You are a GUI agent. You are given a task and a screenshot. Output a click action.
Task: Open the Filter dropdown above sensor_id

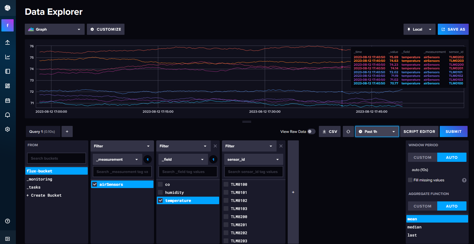[250, 146]
